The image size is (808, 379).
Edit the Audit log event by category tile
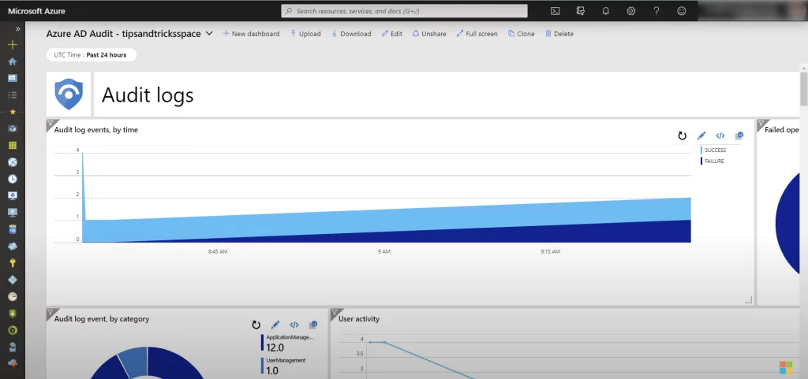point(275,325)
